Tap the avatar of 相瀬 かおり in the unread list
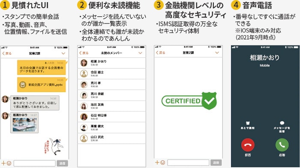The width and height of the screenshot is (300, 168). 84,63
